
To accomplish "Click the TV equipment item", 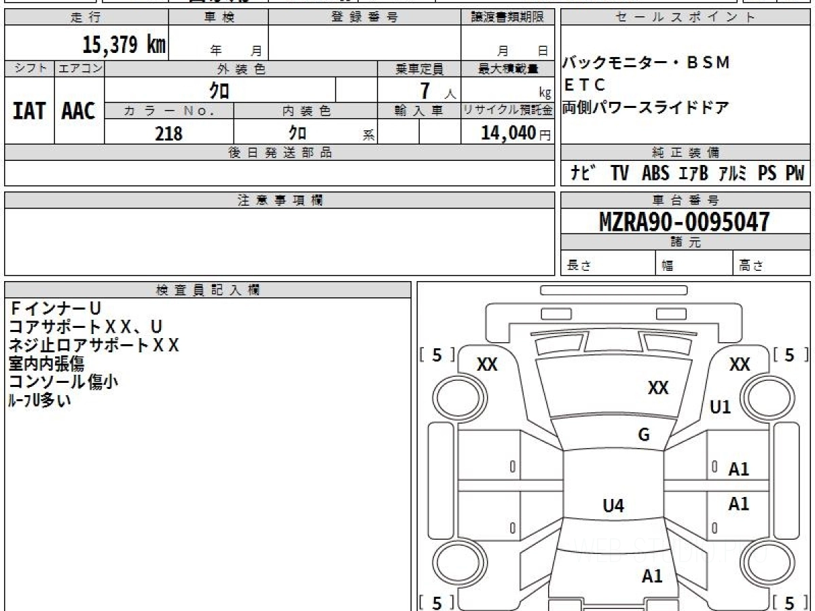I will pos(619,174).
